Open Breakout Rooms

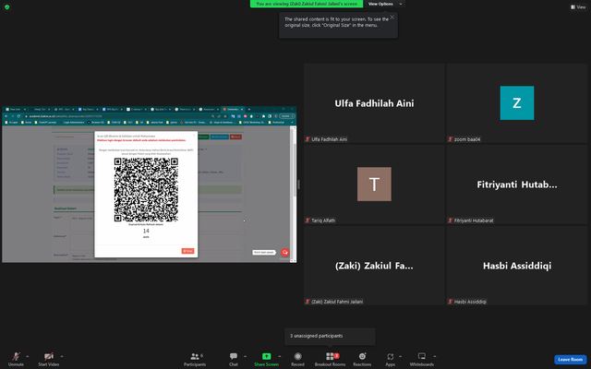(330, 359)
